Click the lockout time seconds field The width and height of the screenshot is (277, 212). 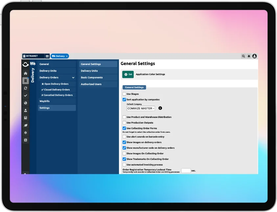[x=186, y=171]
